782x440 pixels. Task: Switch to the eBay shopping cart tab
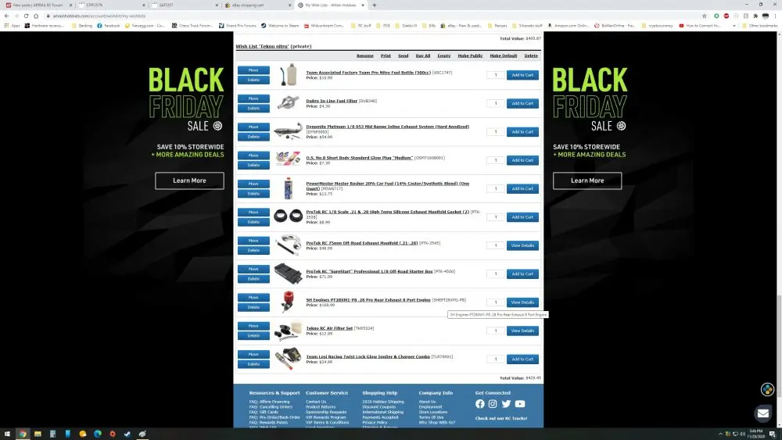(257, 5)
